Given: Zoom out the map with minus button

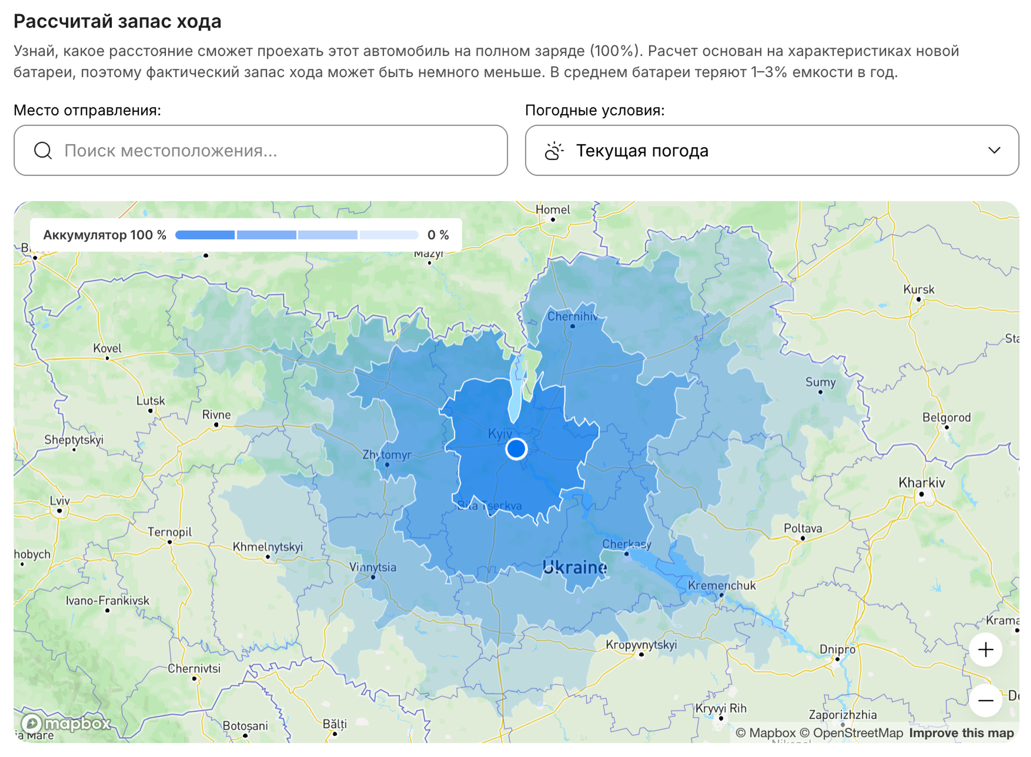Looking at the screenshot, I should point(985,700).
